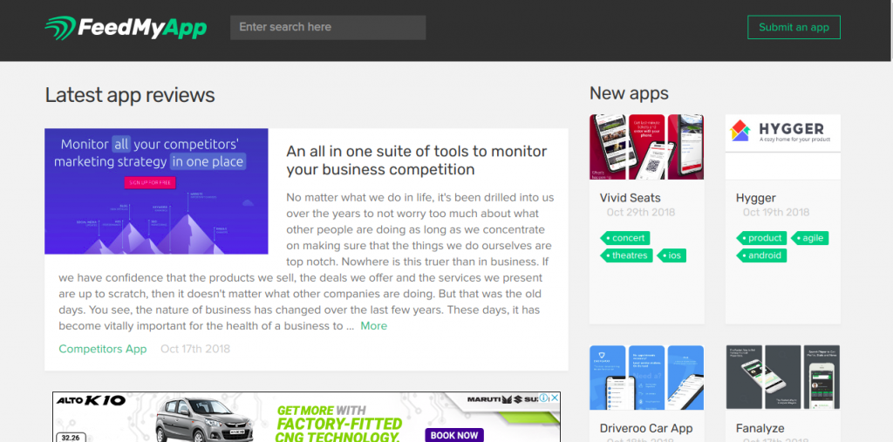Open the article titled An all in one suite

(x=416, y=160)
